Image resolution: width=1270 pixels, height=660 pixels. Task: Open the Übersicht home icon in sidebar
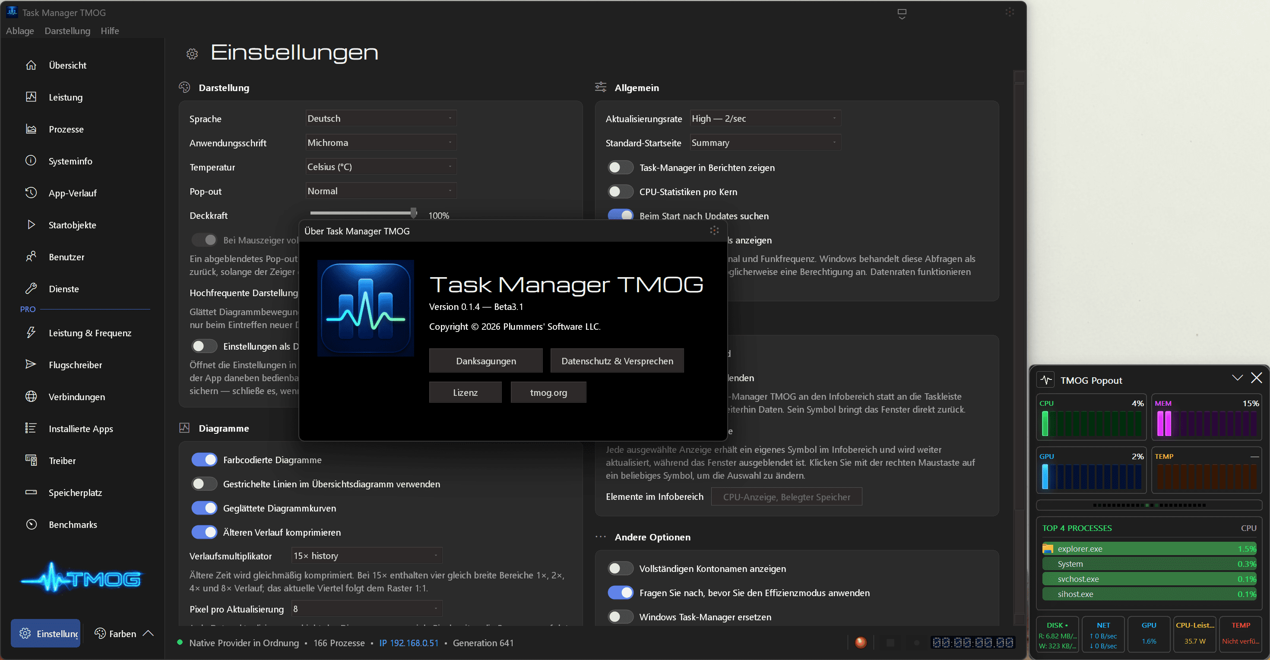(x=31, y=65)
